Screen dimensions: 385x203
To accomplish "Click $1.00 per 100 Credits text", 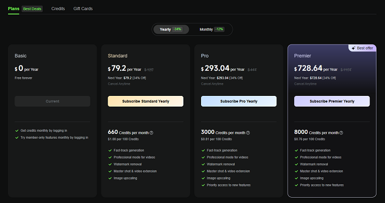I will pos(124,139).
